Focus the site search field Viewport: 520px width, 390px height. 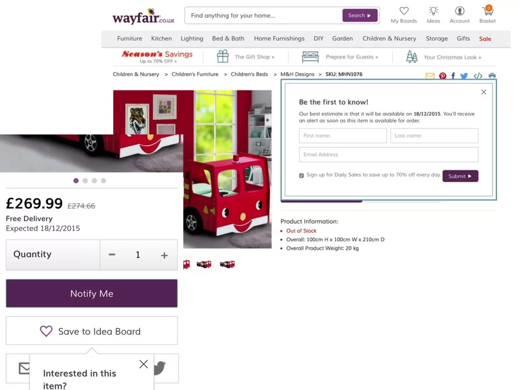[264, 15]
